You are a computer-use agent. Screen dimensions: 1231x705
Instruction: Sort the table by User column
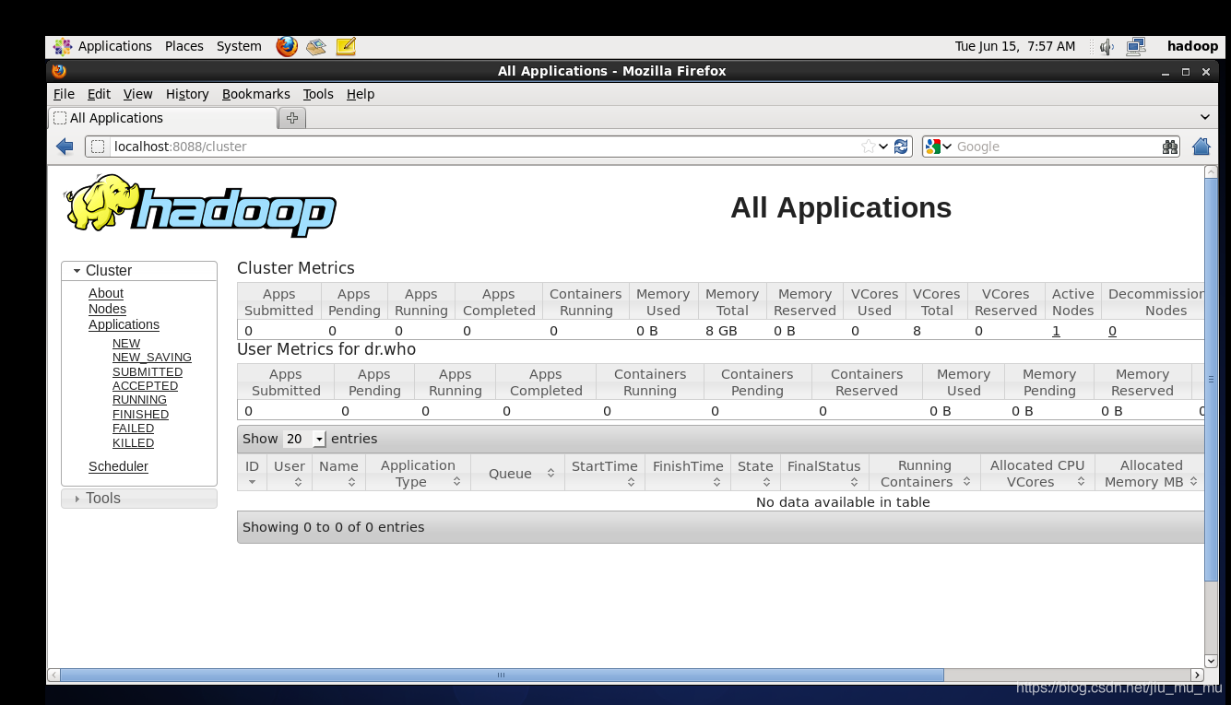(289, 474)
